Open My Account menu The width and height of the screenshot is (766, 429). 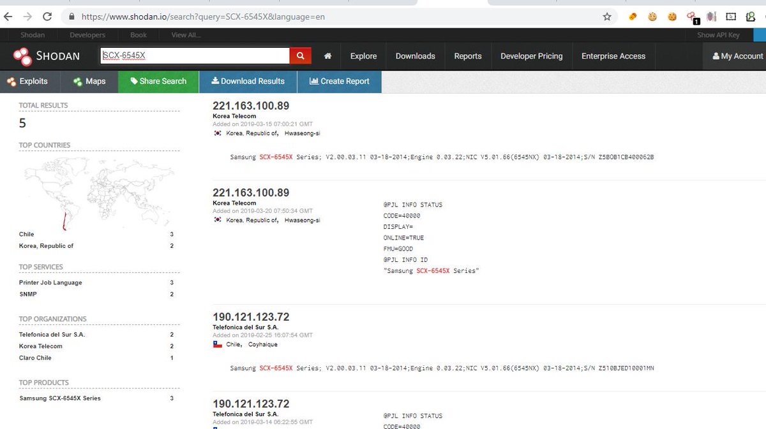click(x=737, y=56)
